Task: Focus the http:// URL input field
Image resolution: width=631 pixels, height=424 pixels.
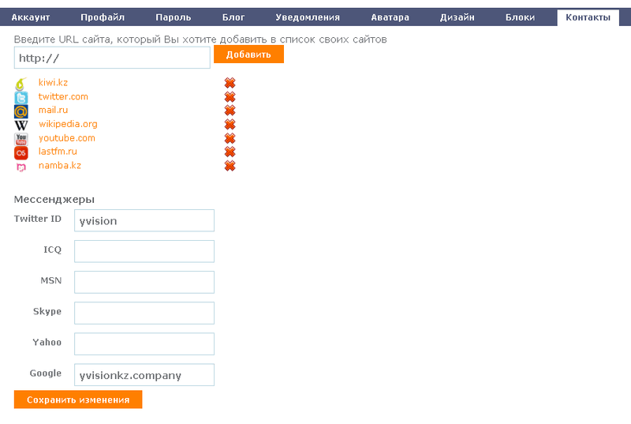Action: 112,58
